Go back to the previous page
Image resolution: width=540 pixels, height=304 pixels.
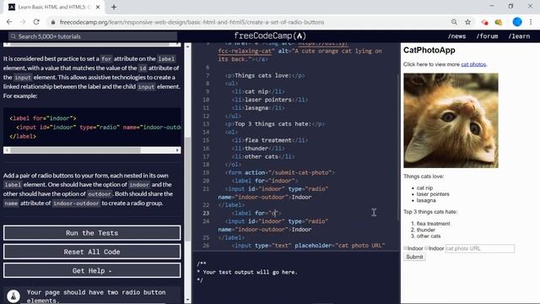click(x=9, y=22)
